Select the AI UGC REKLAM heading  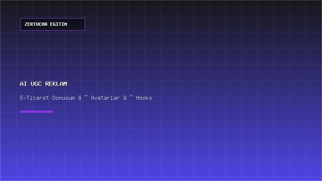tap(43, 84)
